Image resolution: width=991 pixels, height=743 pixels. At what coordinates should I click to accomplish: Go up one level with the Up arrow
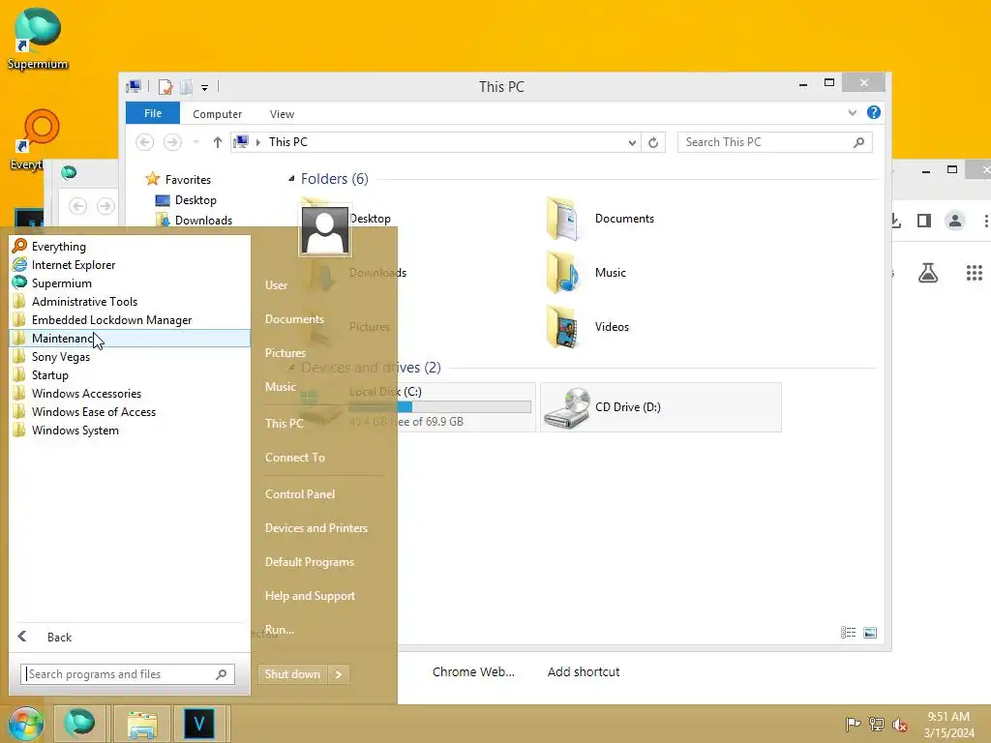point(218,142)
